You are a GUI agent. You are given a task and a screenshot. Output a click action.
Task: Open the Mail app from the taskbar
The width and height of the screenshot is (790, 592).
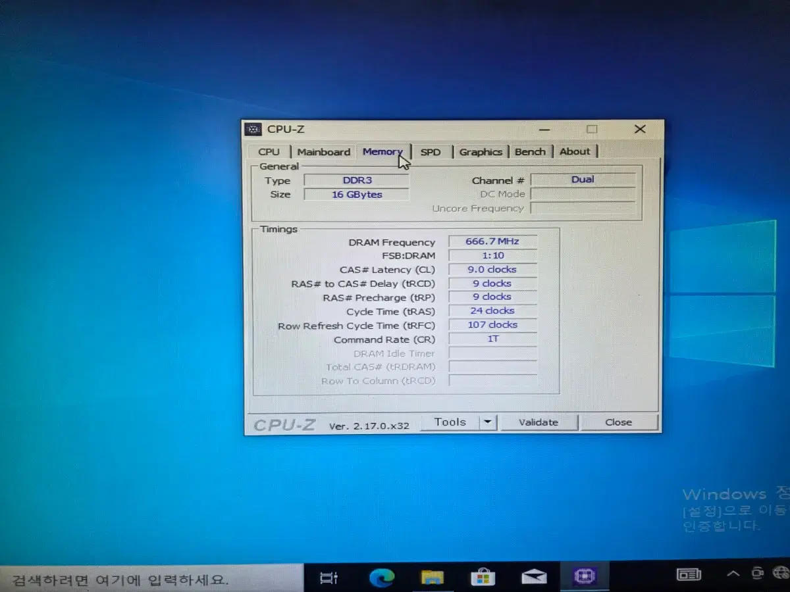point(534,578)
